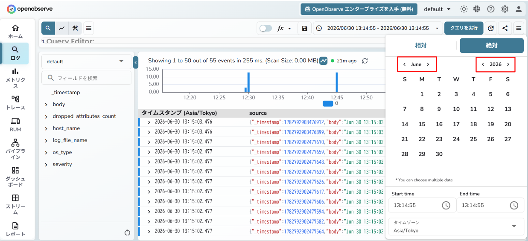Screen dimensions: 528x241
Task: Select June 30 in calendar
Action: pos(439,154)
